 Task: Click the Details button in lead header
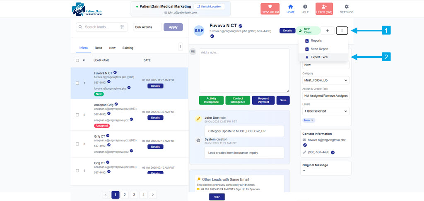pyautogui.click(x=287, y=31)
